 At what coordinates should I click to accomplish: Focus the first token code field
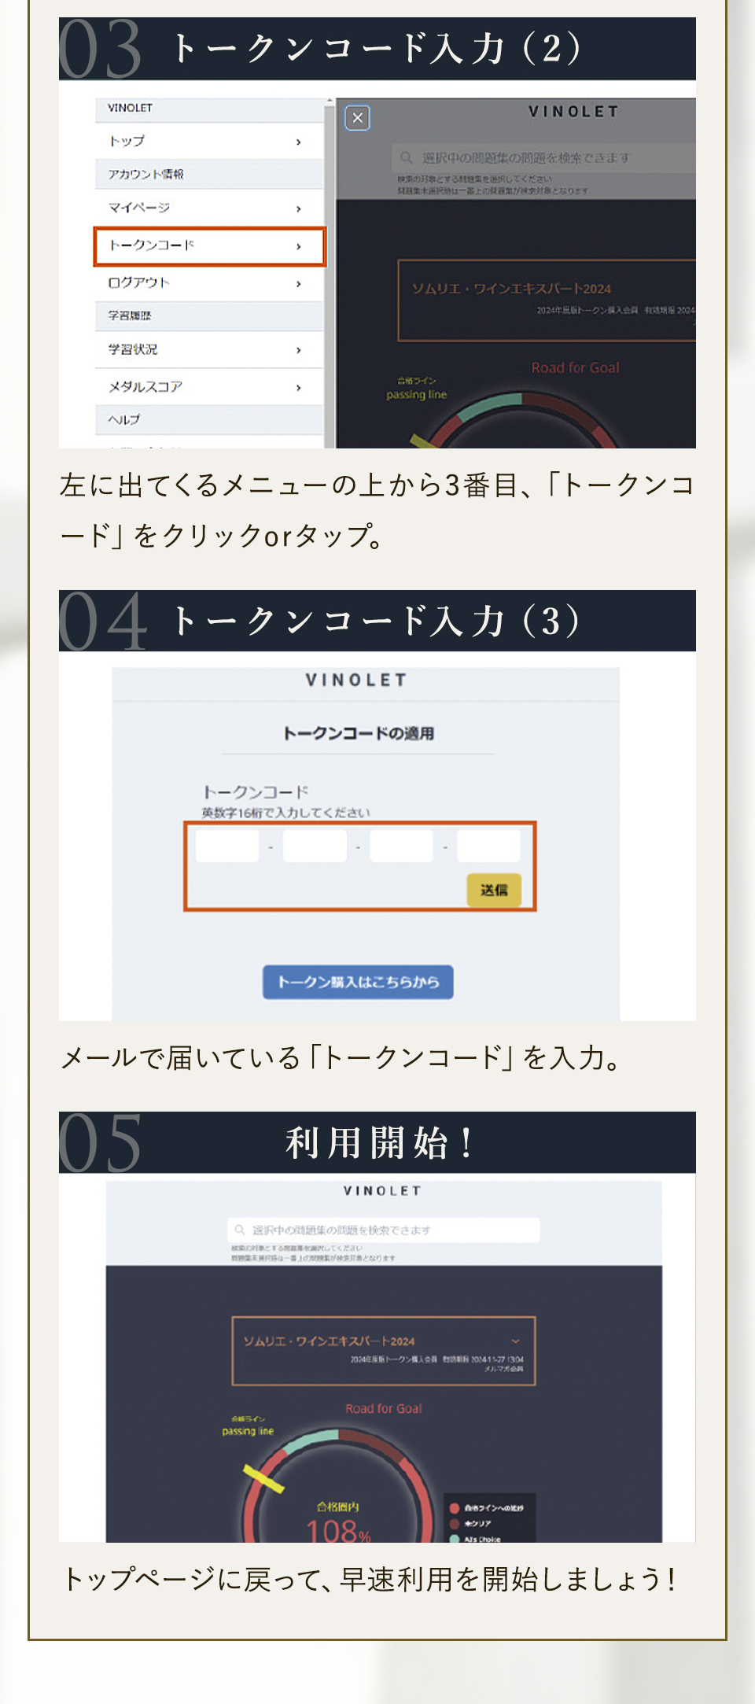point(227,846)
